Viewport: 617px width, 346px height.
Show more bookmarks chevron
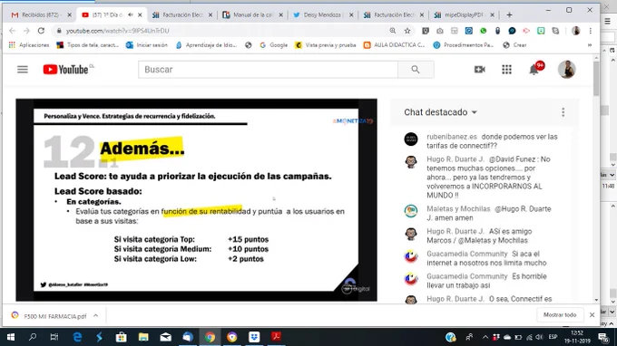(590, 45)
